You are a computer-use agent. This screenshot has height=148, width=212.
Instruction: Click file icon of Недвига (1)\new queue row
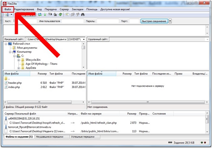[6, 131]
